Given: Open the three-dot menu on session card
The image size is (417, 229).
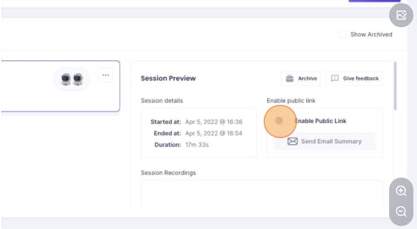Looking at the screenshot, I should point(105,75).
